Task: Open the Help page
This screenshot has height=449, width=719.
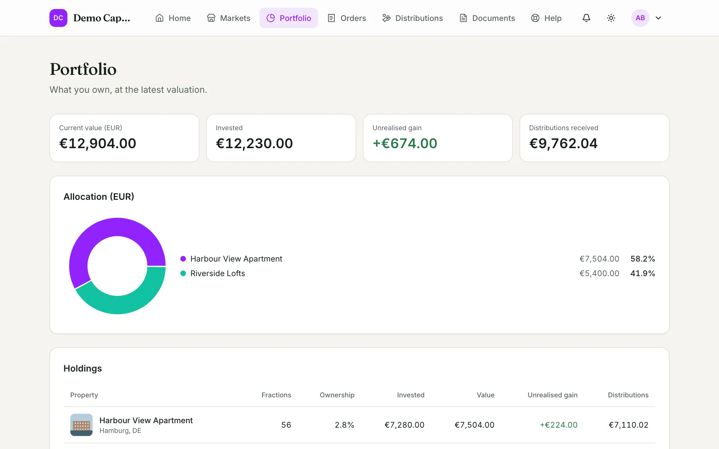Action: pos(546,18)
